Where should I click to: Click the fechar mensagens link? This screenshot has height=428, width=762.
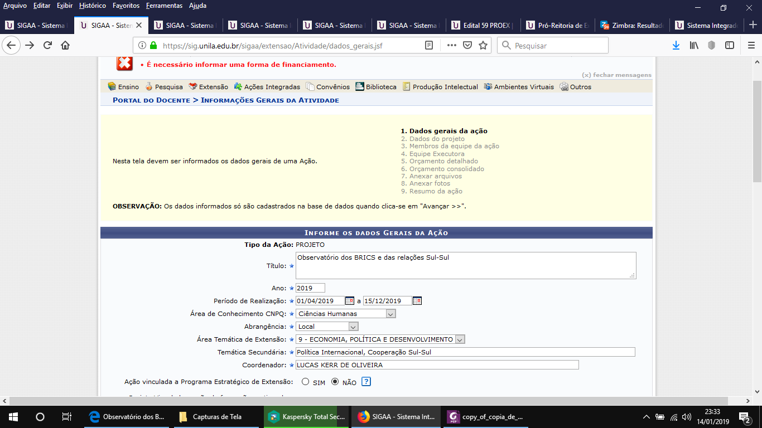[616, 75]
